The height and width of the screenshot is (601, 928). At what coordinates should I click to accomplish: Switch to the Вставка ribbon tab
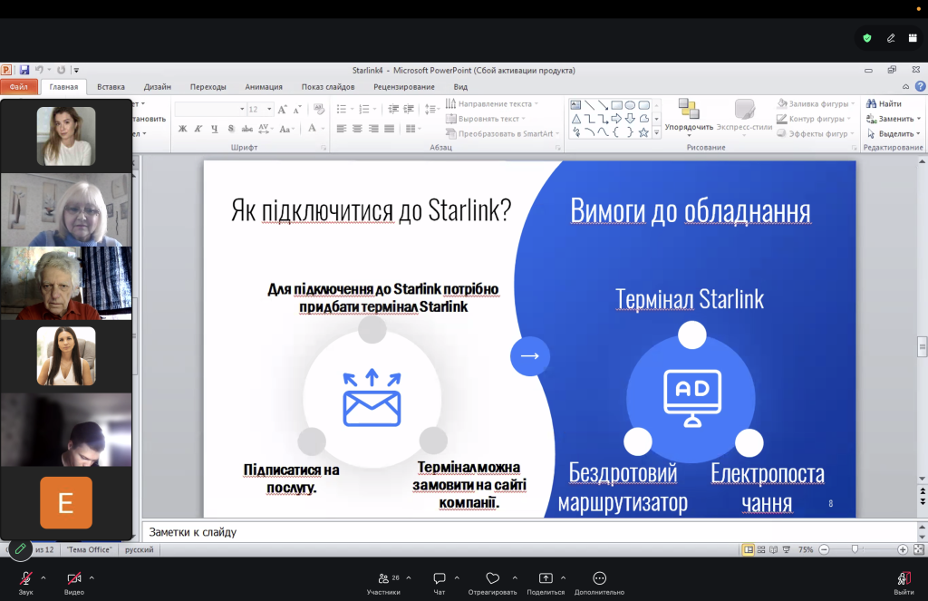(111, 86)
